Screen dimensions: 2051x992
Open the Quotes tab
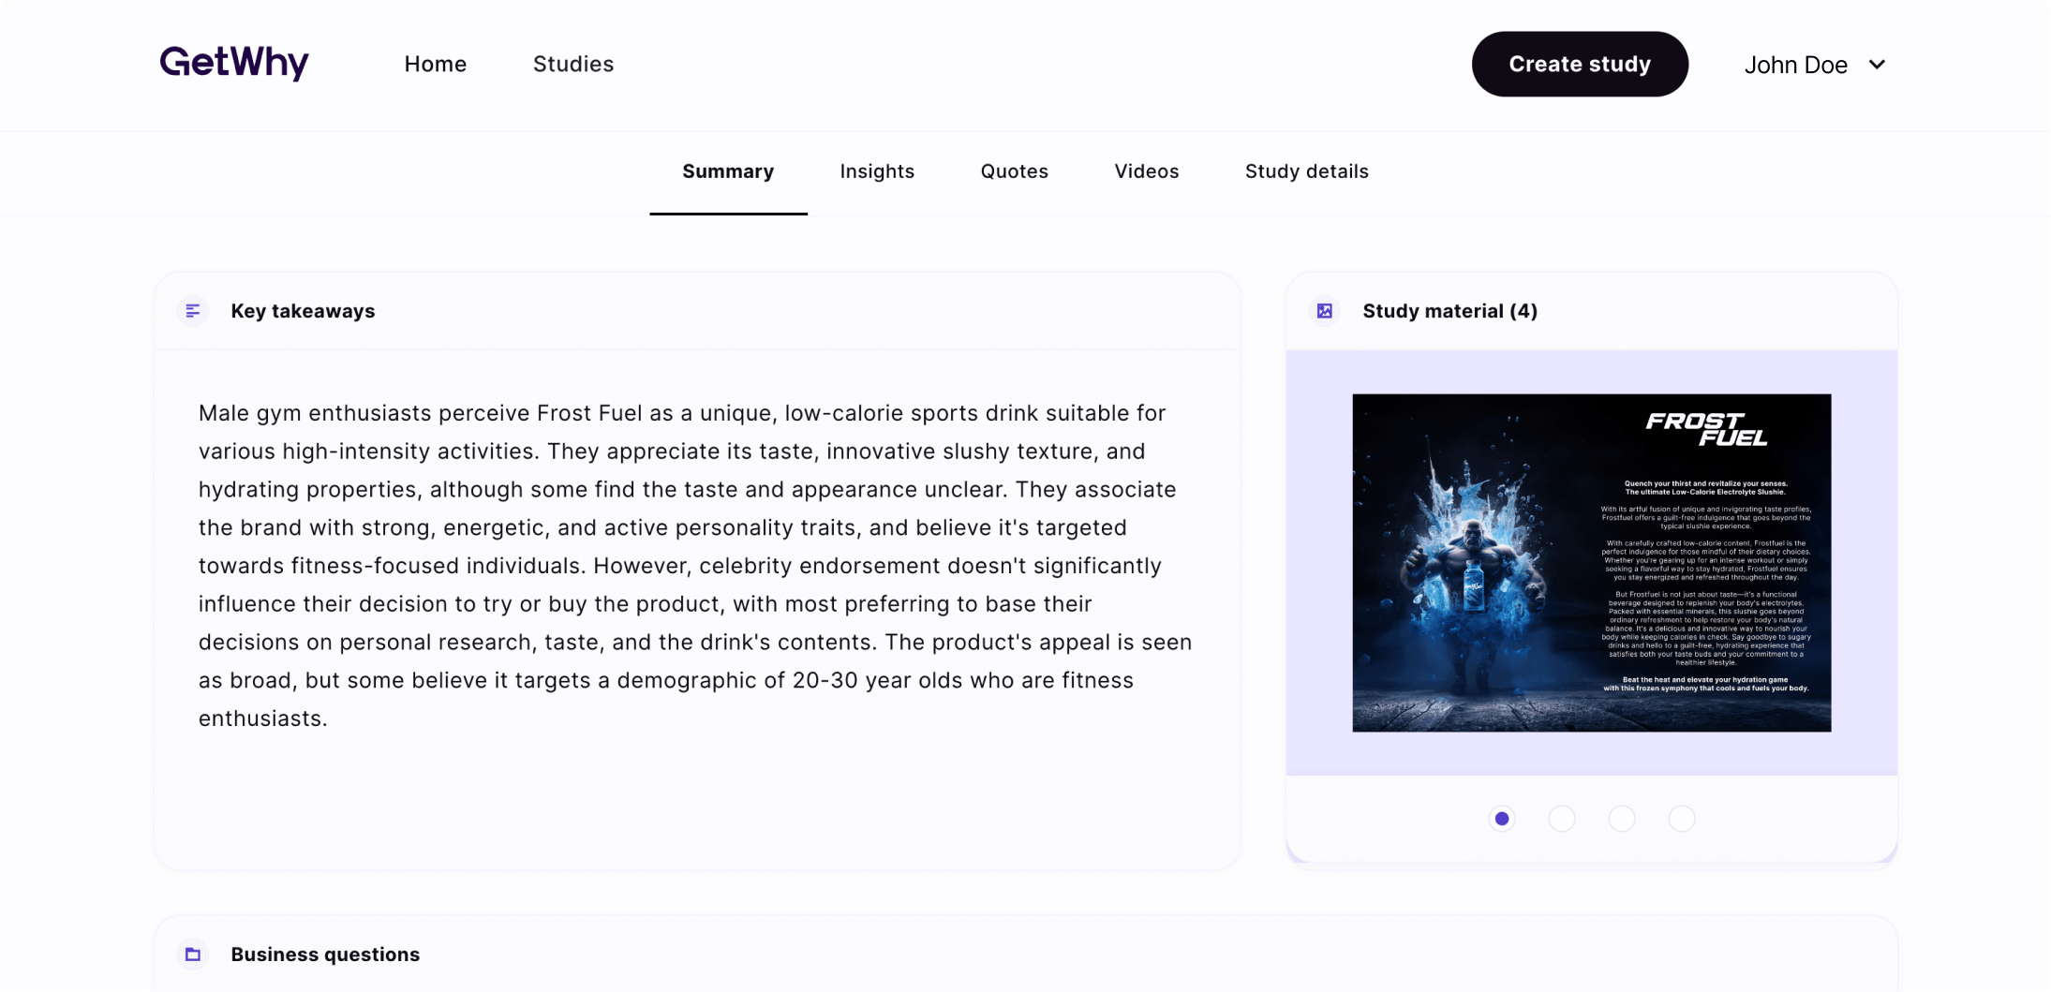pos(1015,171)
